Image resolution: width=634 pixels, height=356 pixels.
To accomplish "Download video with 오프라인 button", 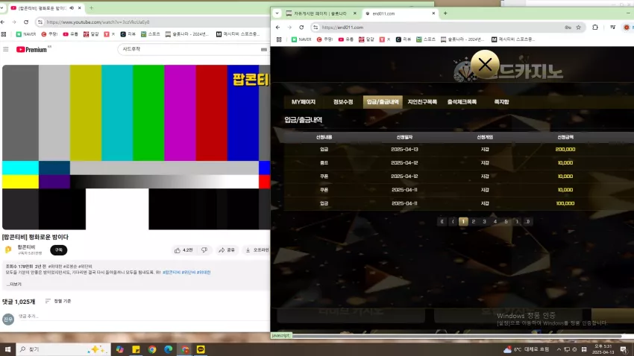I will tap(257, 250).
